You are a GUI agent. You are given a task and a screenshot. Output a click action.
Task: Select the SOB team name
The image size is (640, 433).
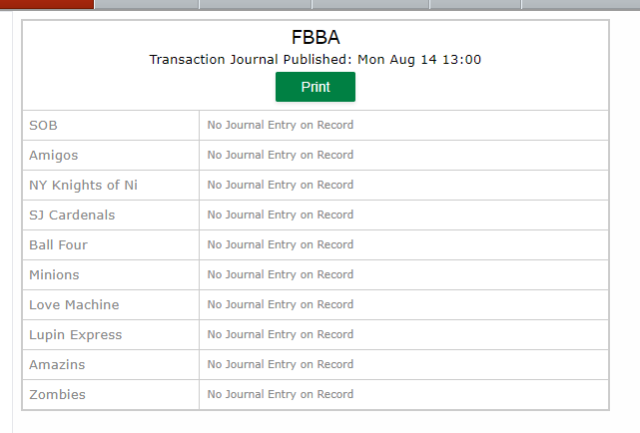(43, 125)
